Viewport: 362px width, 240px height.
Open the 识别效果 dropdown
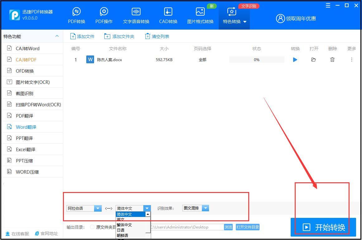206,208
